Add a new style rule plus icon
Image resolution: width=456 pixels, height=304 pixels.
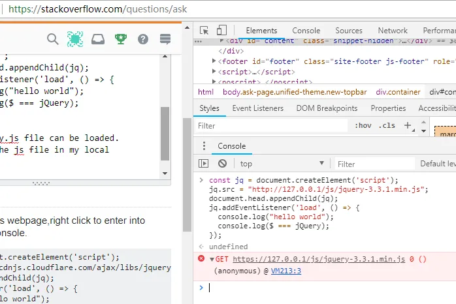click(x=408, y=125)
